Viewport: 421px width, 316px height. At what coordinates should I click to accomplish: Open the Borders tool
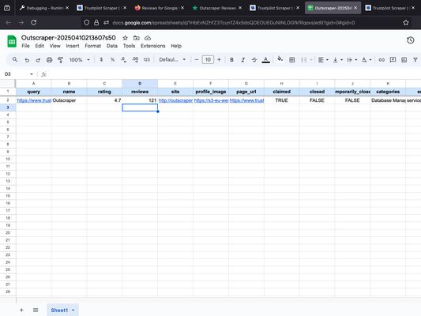pos(292,59)
